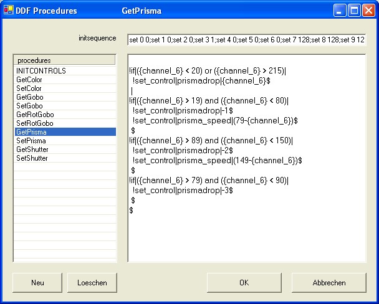Click the procedures column header
379x304 pixels.
pyautogui.click(x=65, y=60)
